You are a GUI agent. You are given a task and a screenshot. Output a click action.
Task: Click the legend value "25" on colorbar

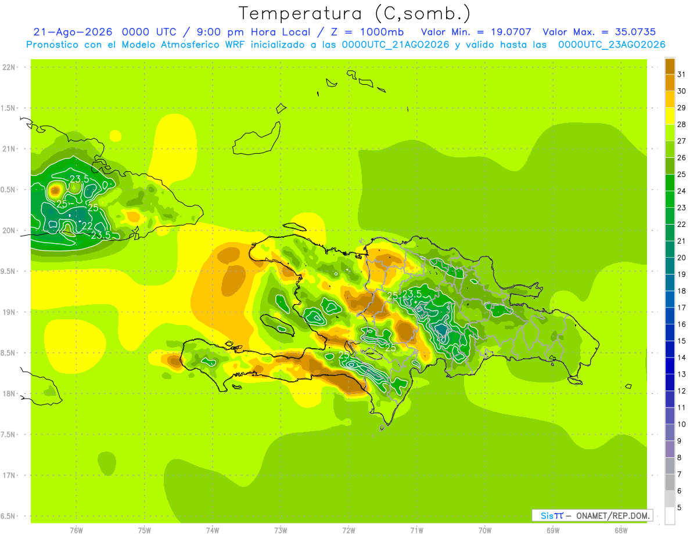pos(681,175)
